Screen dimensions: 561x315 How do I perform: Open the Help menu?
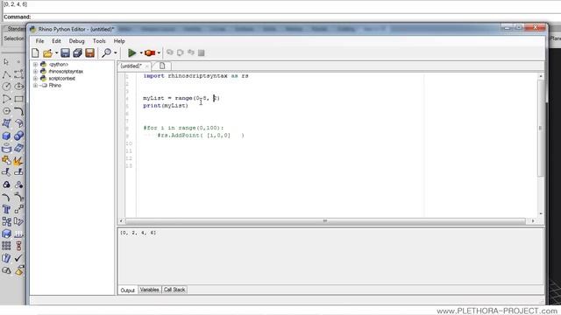tap(119, 41)
